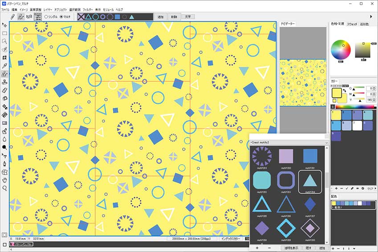
Task: Open the pattern list settings icon
Action: (x=37, y=16)
